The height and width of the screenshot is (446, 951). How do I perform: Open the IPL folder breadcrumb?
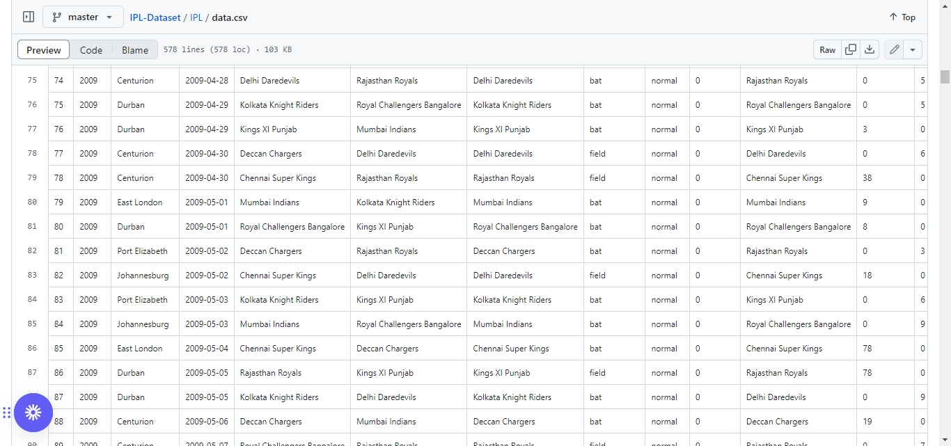click(196, 17)
